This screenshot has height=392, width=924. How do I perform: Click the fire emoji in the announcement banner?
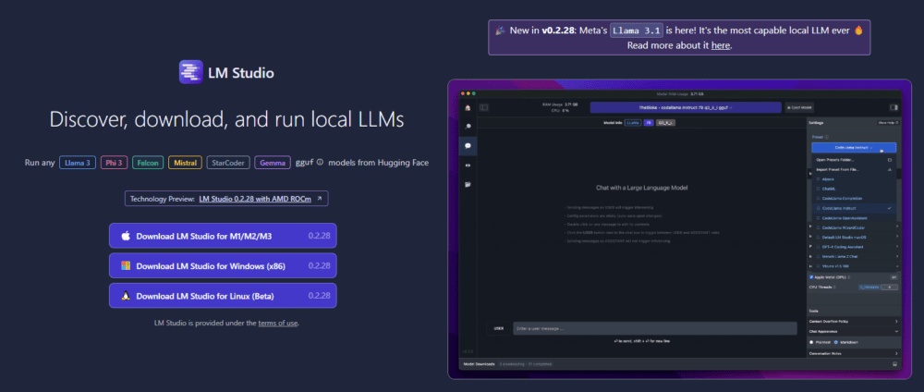click(x=858, y=31)
